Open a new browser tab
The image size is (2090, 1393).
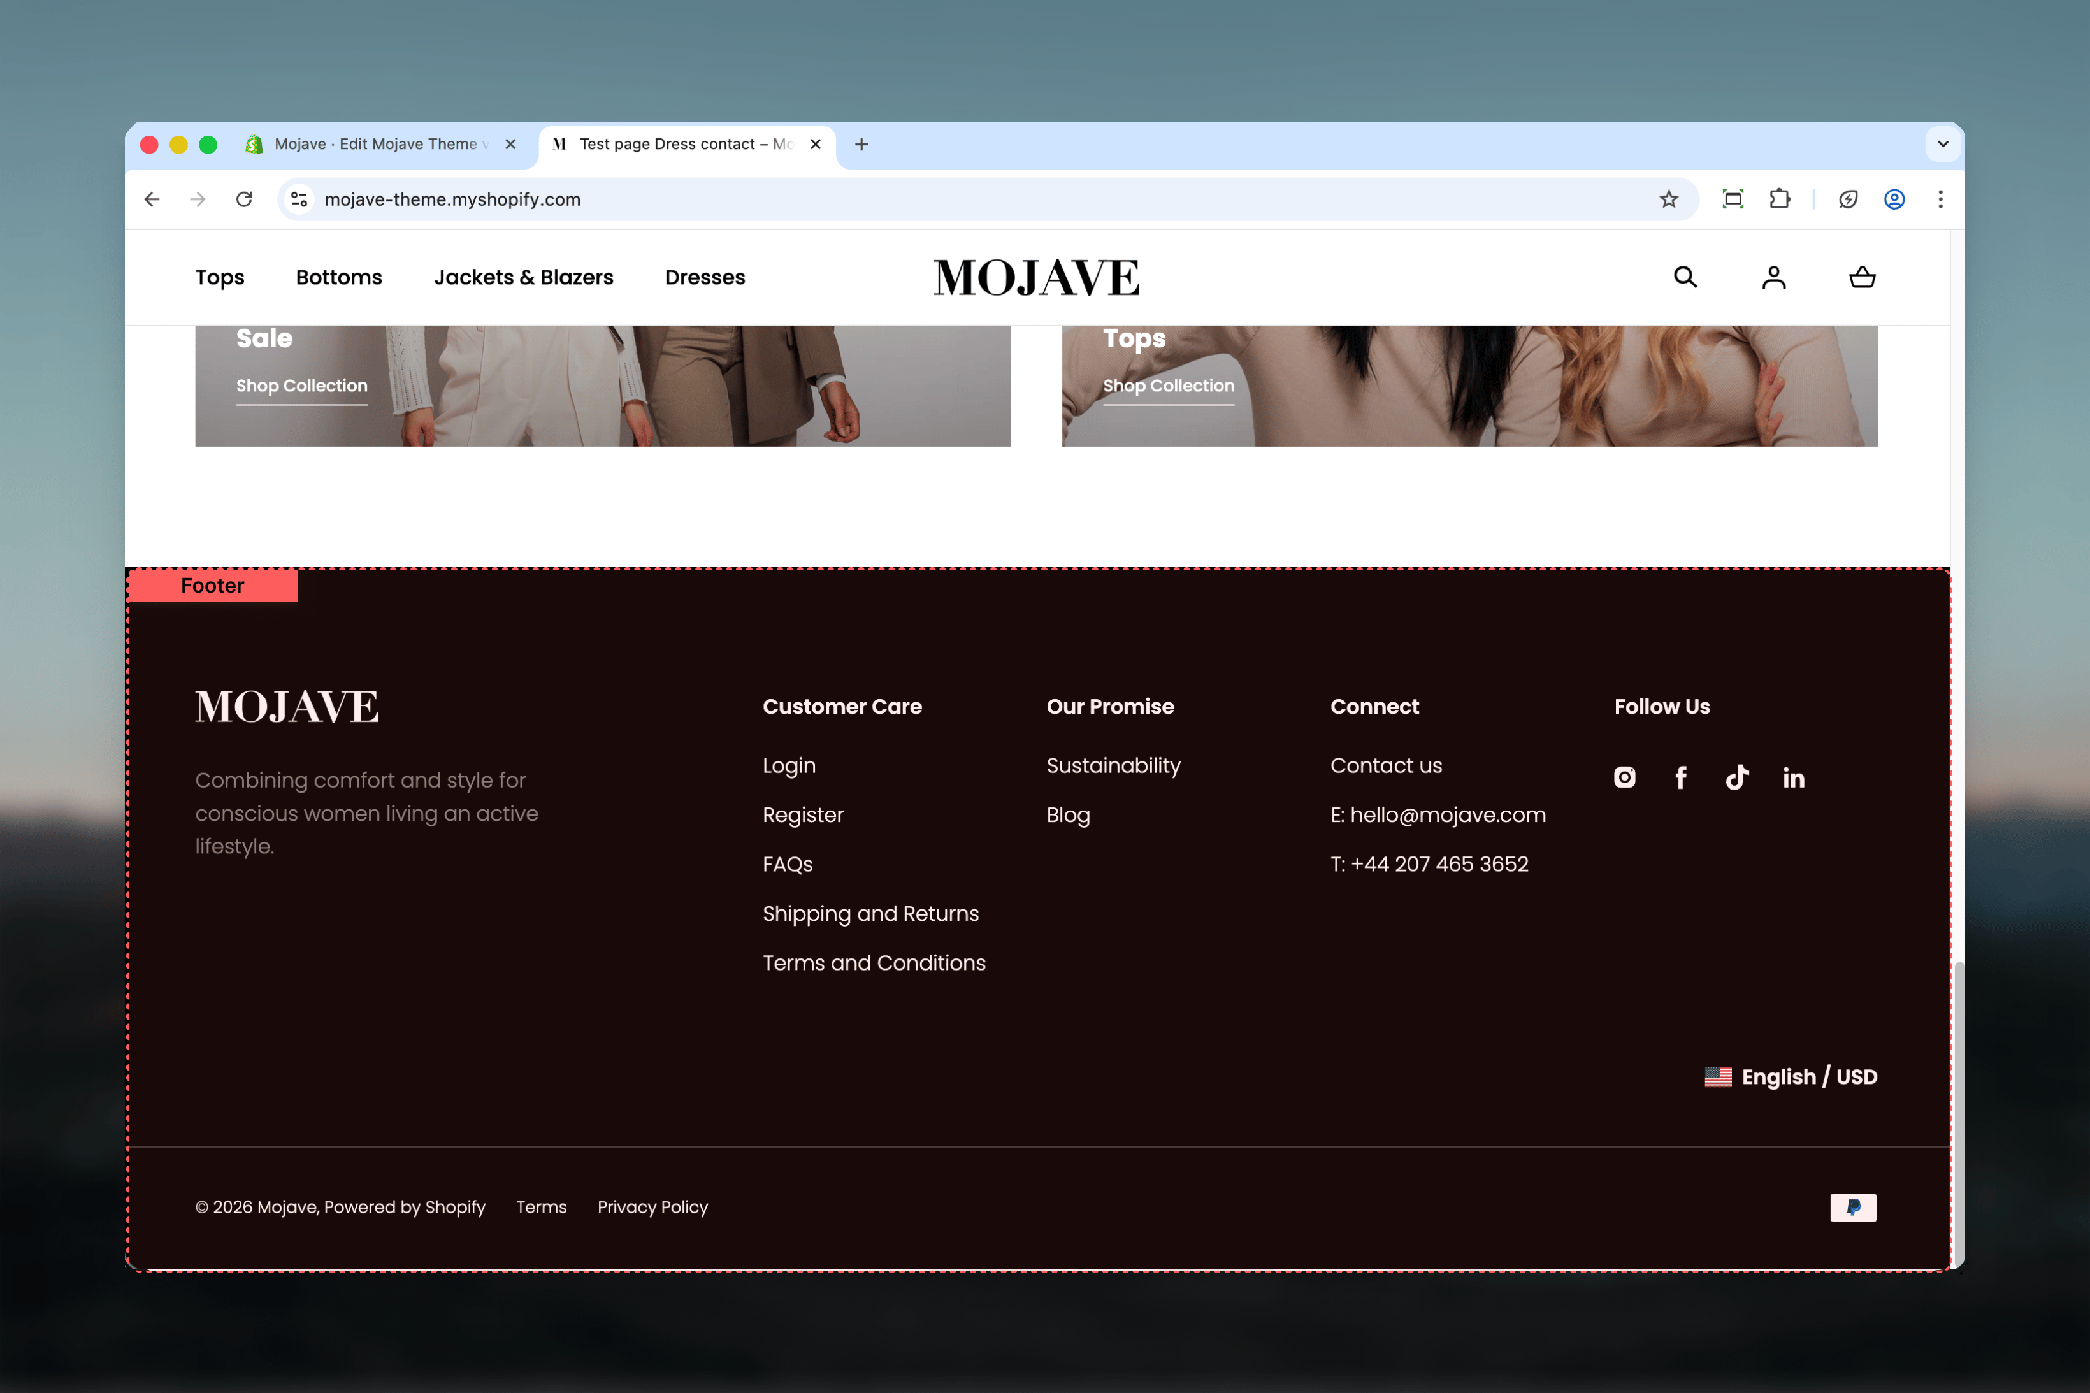point(861,144)
